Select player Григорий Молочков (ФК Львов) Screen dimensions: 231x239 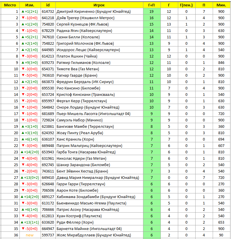coord(85,44)
